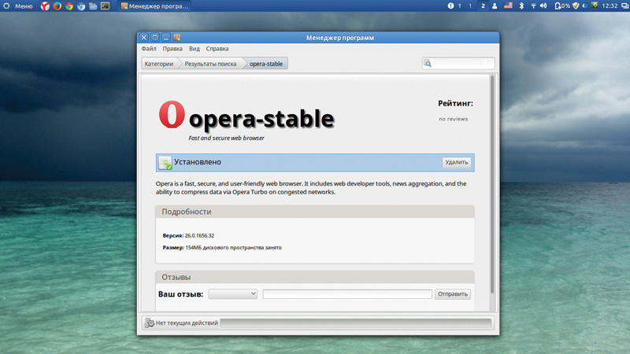The image size is (630, 354).
Task: Open the terminal launcher icon
Action: tap(106, 6)
